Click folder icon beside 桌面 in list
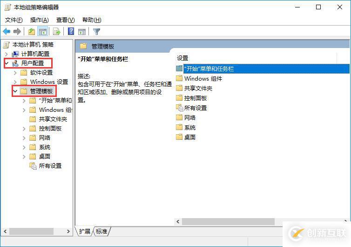This screenshot has height=247, width=351. (179, 137)
